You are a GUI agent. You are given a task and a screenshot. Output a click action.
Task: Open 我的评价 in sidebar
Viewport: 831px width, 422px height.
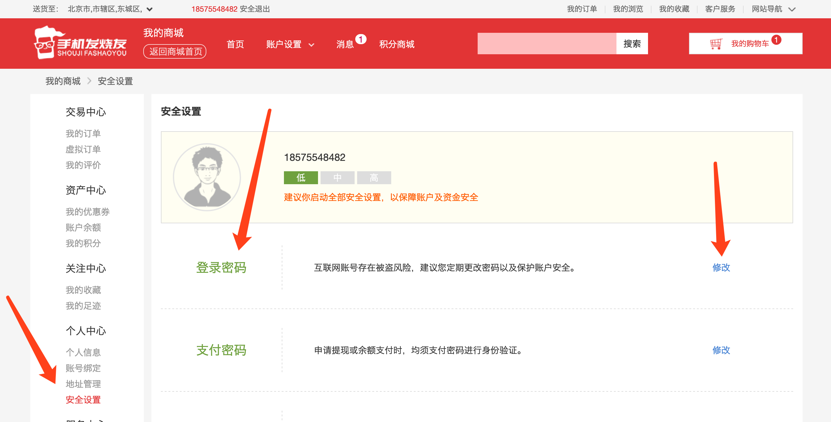pos(83,165)
